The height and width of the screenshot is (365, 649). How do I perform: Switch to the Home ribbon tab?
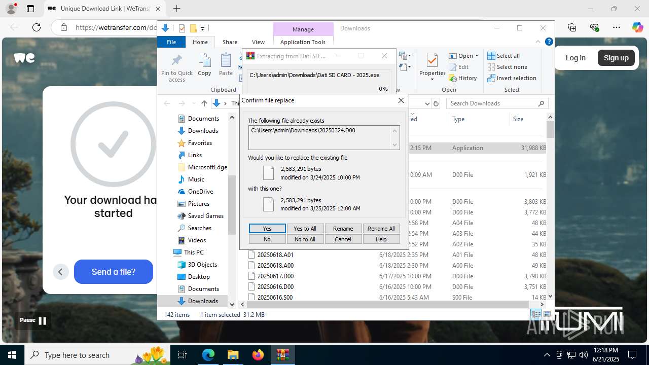pos(200,42)
